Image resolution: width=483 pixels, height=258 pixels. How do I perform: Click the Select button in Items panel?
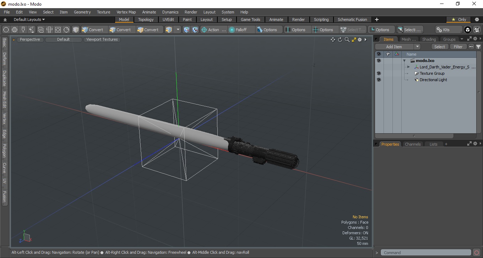point(440,47)
